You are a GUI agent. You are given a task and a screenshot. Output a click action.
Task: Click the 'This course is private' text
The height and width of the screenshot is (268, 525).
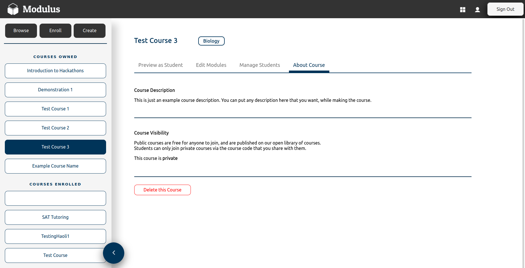tap(156, 158)
